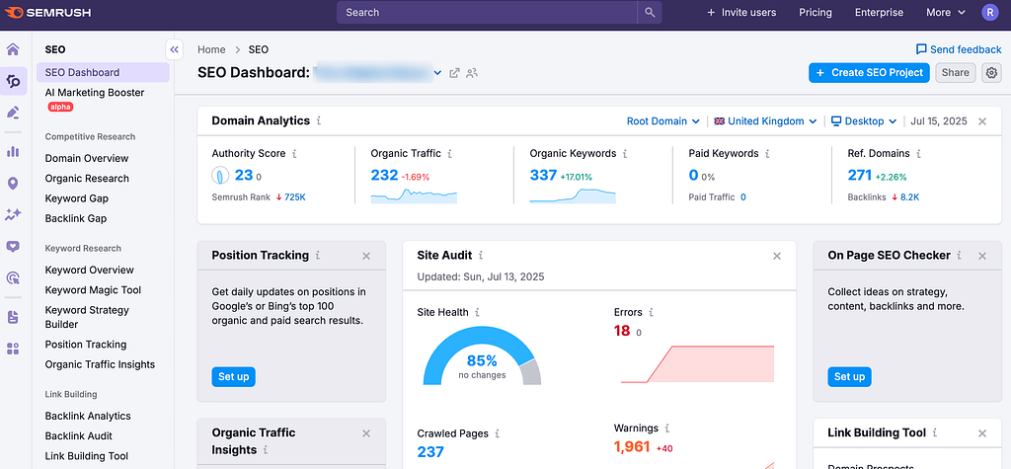Select Keyword Magic Tool in sidebar
Image resolution: width=1011 pixels, height=469 pixels.
[x=93, y=290]
